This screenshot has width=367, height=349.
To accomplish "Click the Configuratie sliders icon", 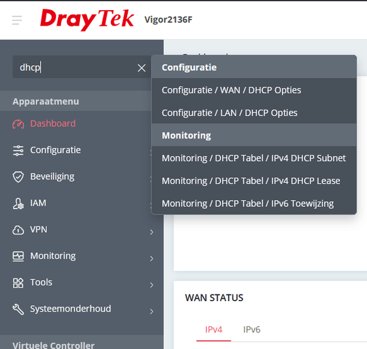I will point(18,151).
